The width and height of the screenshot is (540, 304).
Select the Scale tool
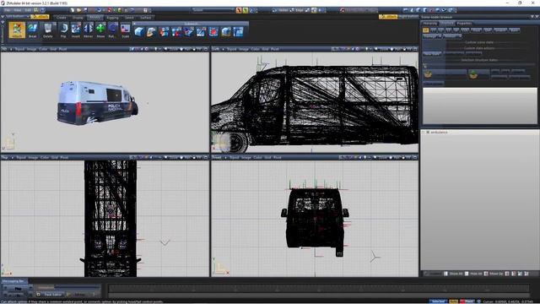click(x=126, y=30)
